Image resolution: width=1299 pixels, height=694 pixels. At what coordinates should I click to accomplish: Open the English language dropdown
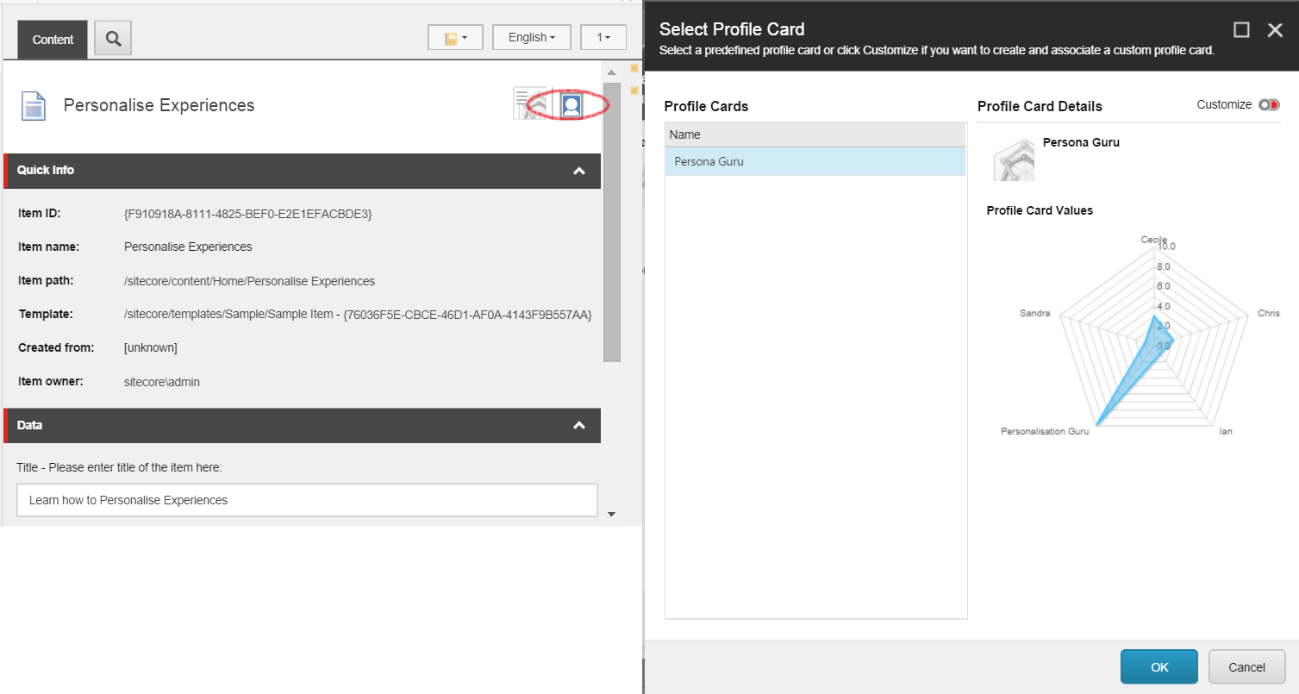(531, 38)
